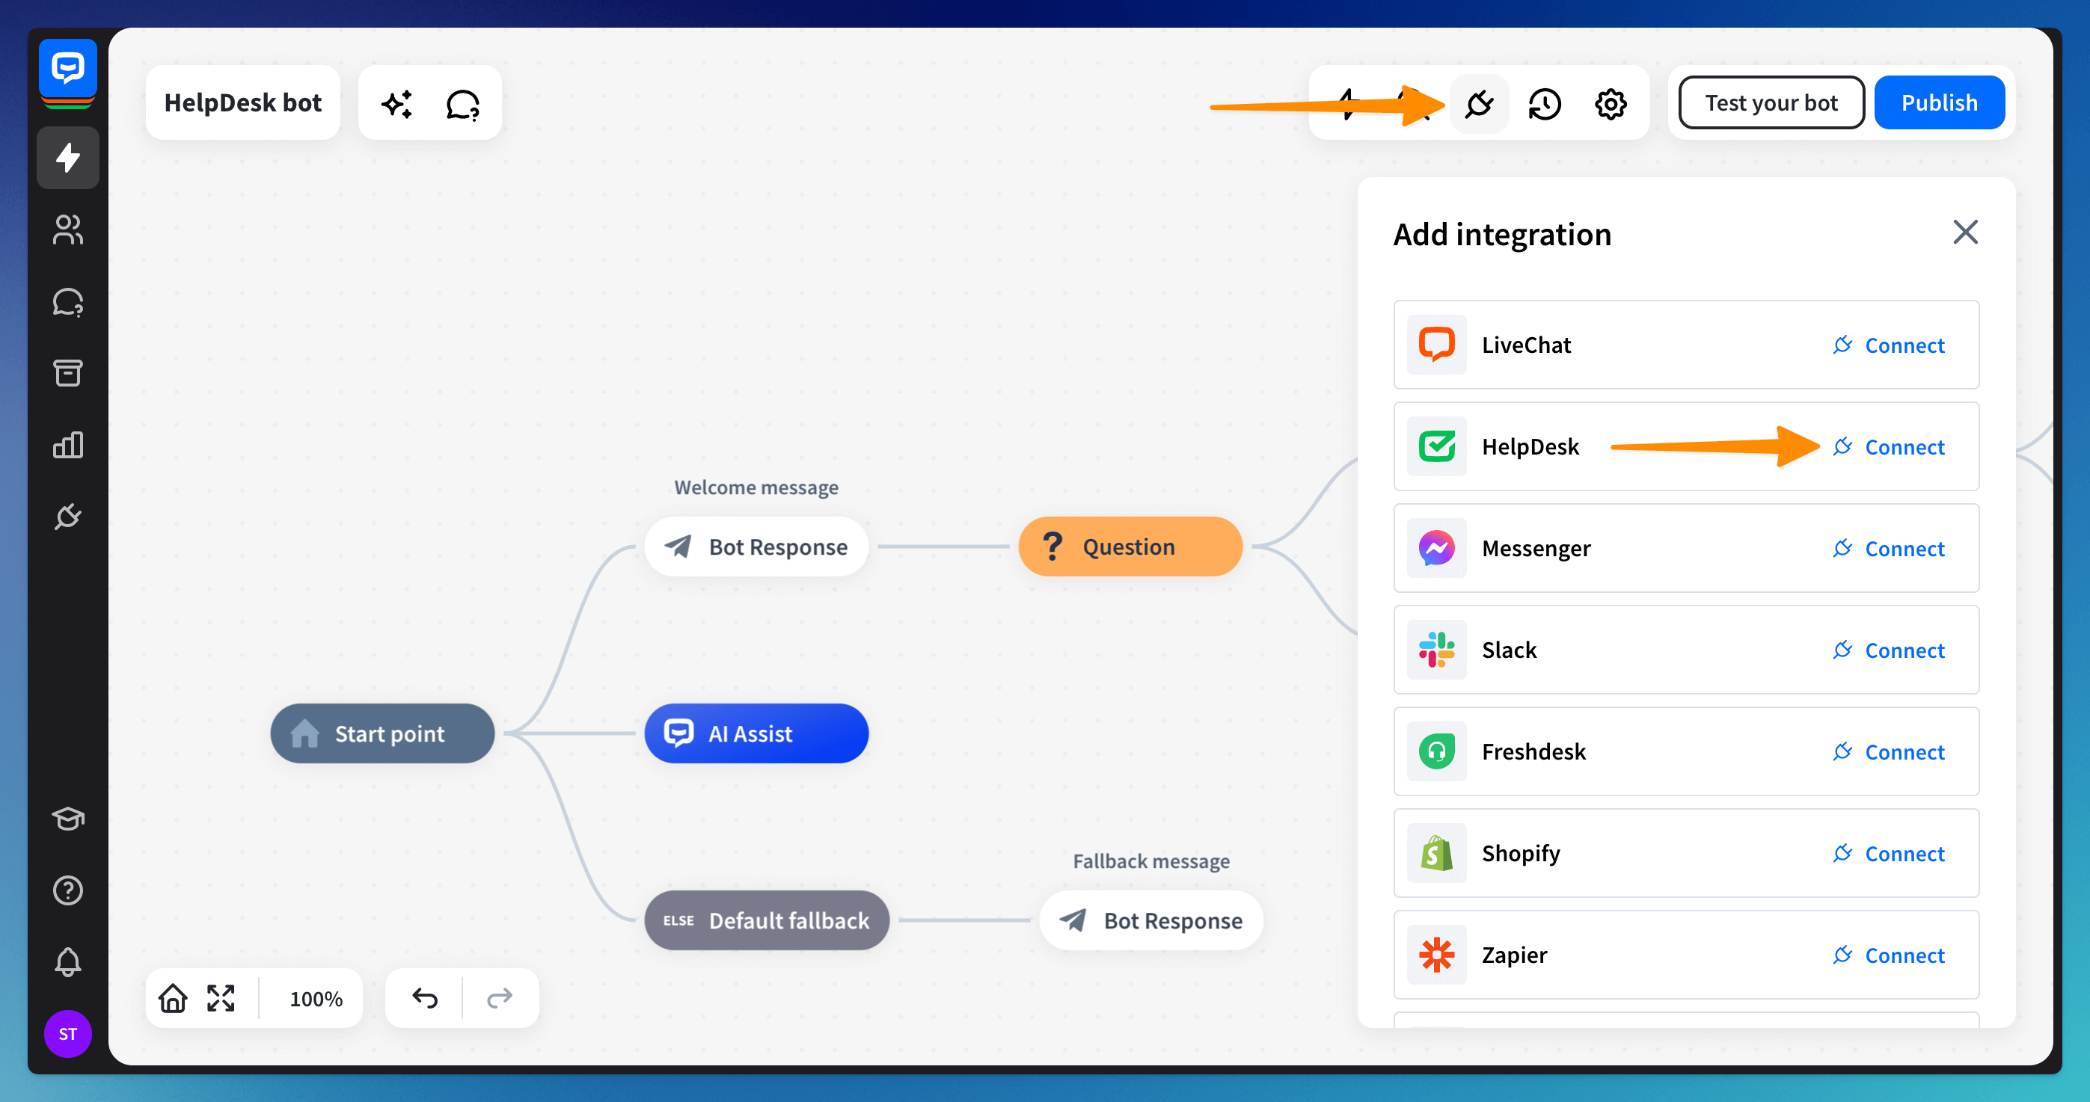Open the Integrations plug icon in left sidebar
The height and width of the screenshot is (1102, 2090).
[67, 517]
